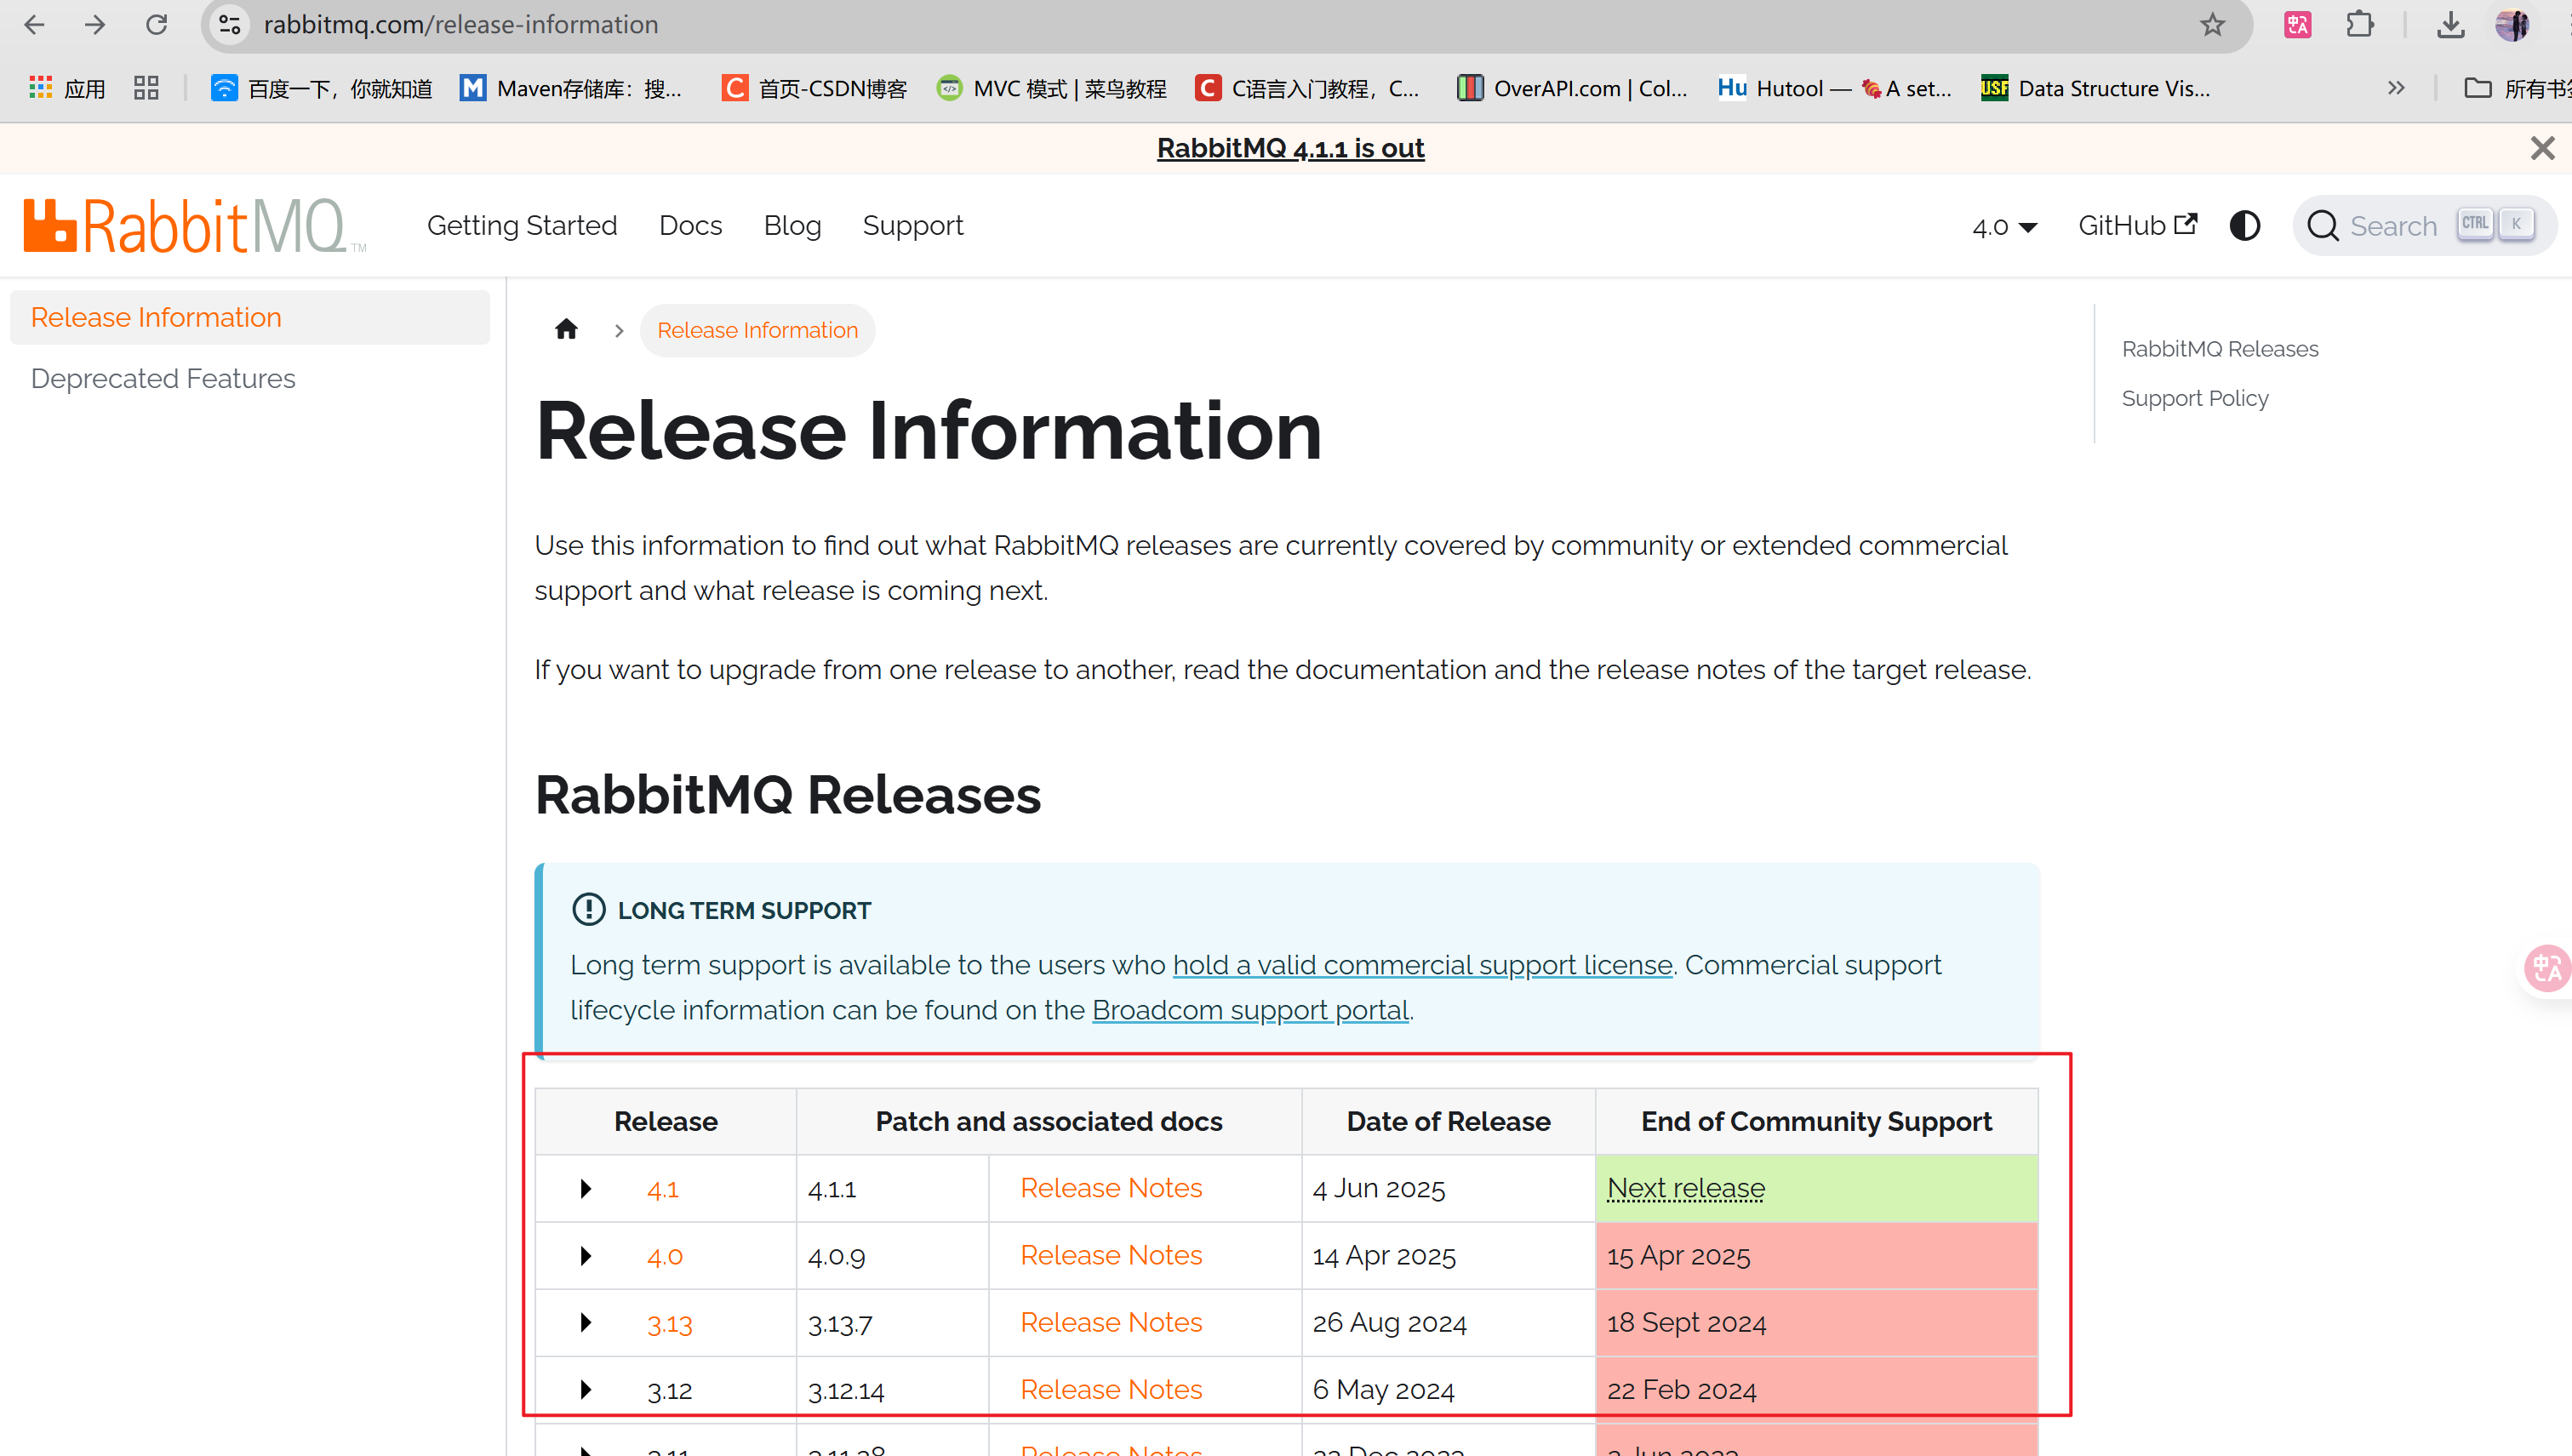This screenshot has height=1456, width=2572.
Task: Expand the 4.0 release row
Action: 586,1255
